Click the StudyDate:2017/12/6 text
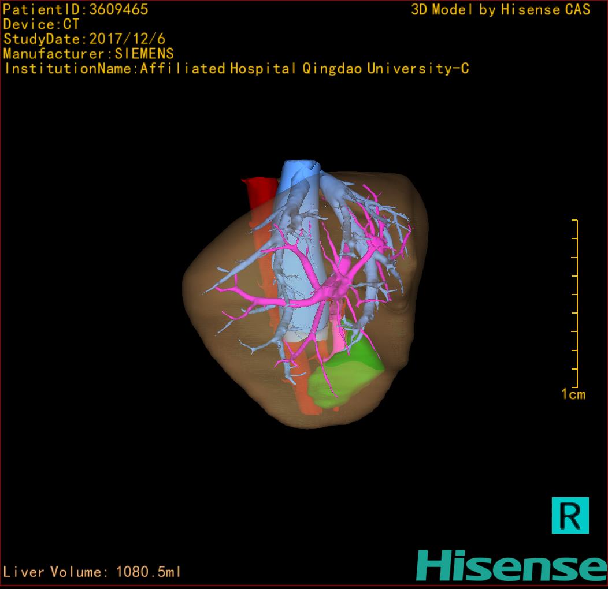Viewport: 608px width, 589px height. point(84,39)
